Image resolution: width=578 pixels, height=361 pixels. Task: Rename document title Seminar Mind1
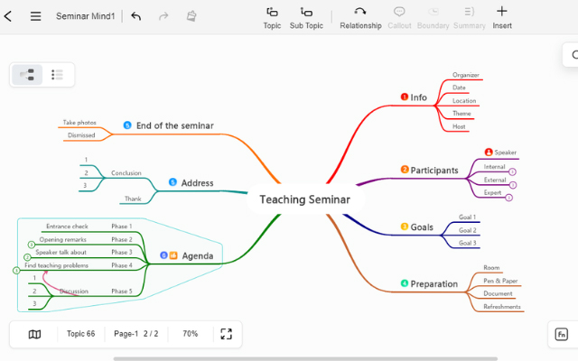pos(85,16)
